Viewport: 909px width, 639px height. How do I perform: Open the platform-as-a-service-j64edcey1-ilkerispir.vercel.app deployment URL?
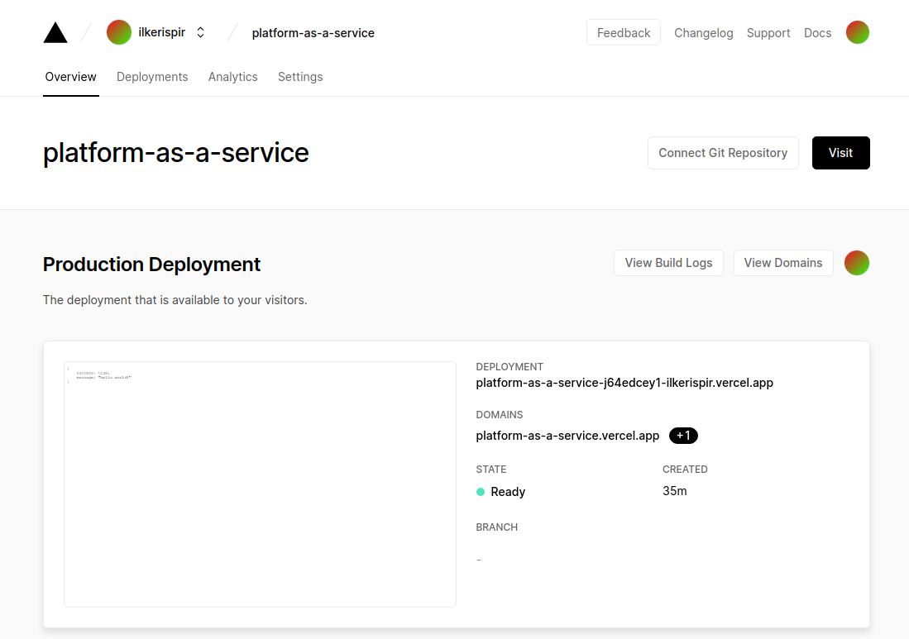coord(624,383)
